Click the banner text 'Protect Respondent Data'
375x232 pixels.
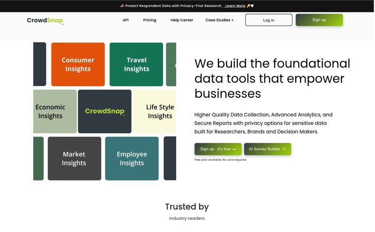tap(173, 6)
